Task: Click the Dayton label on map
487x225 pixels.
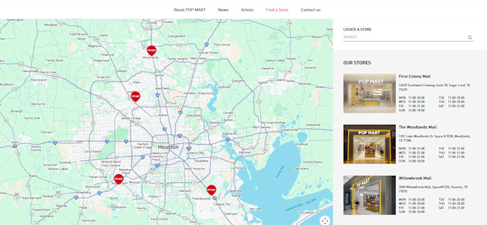Action: 263,83
